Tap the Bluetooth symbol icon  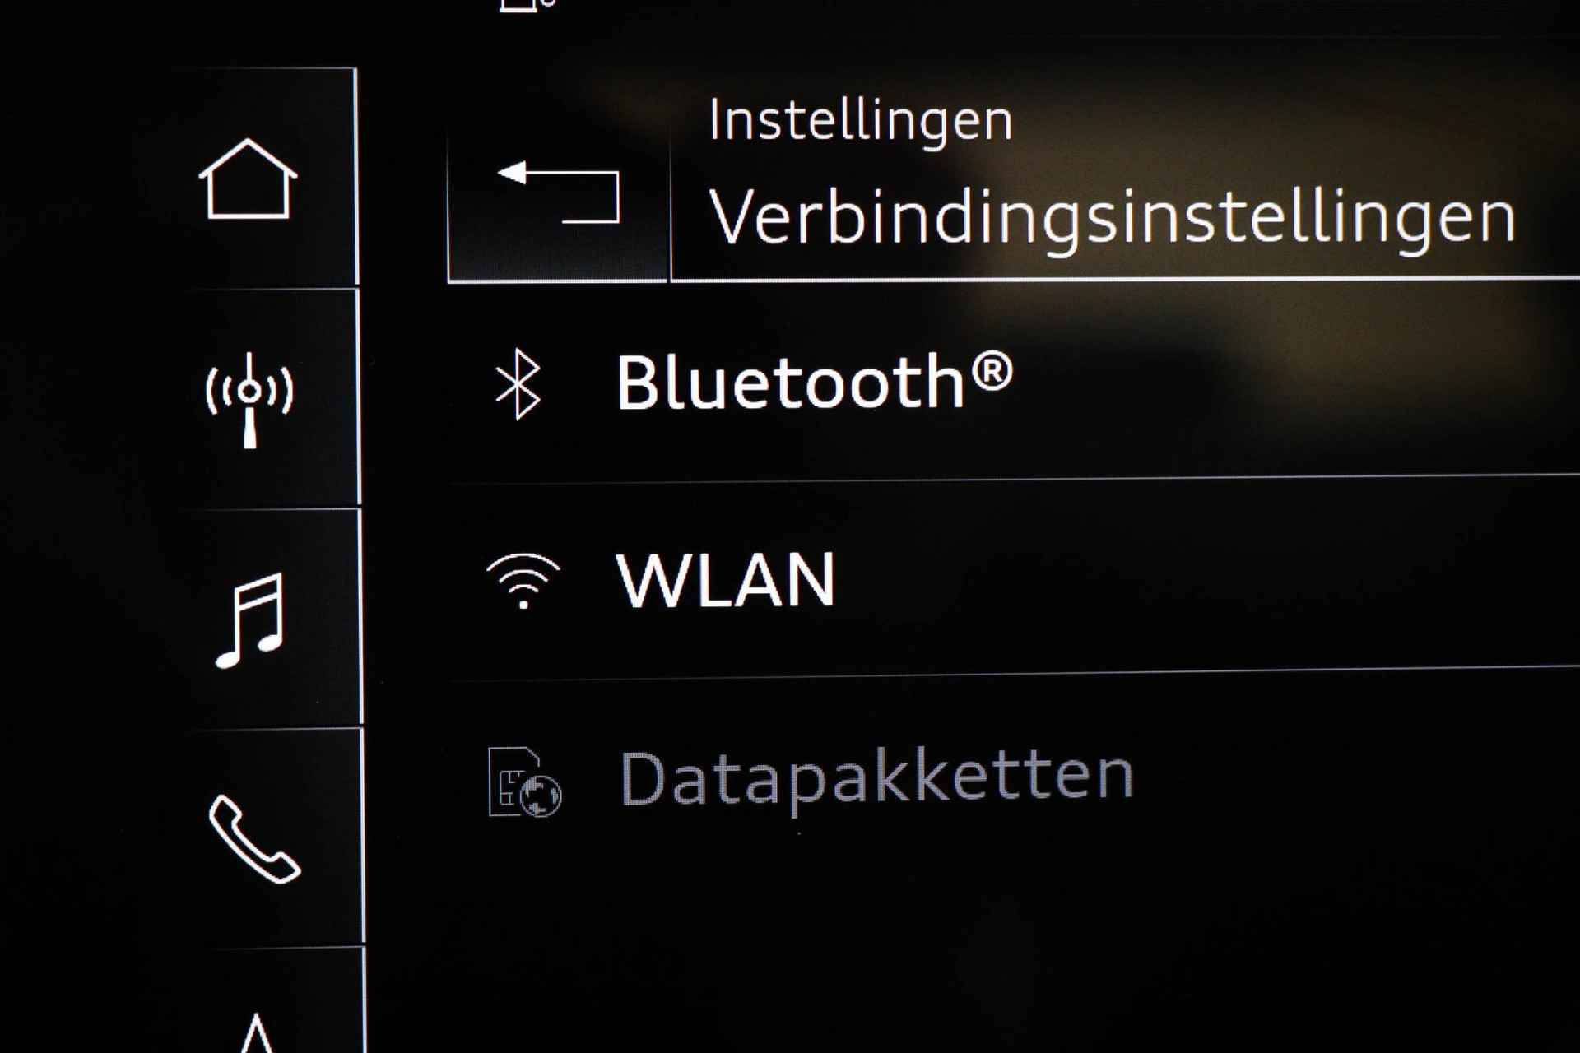[518, 383]
